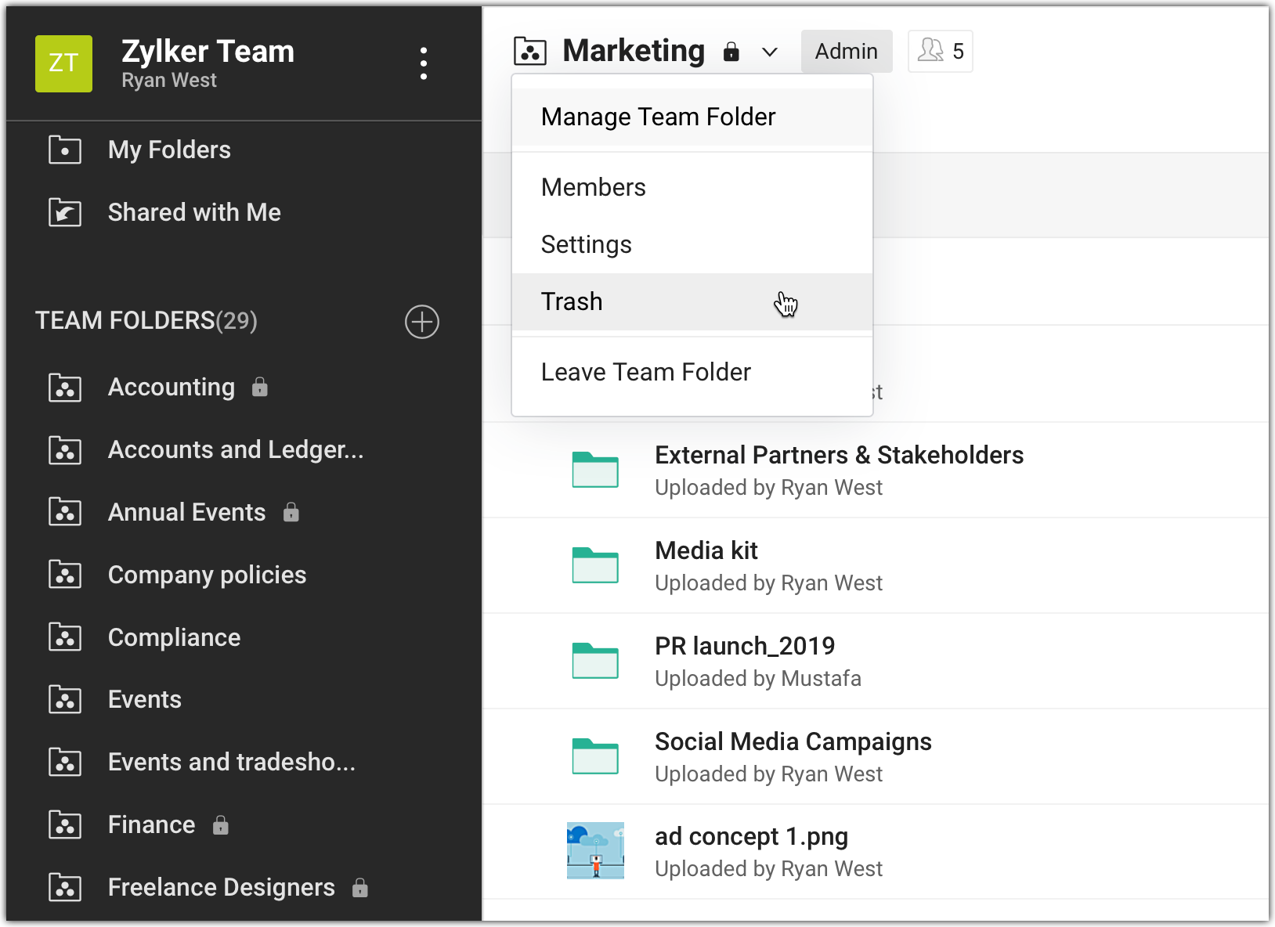Click the members count icon showing 5

940,52
